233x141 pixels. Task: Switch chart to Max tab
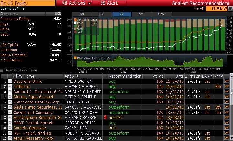161,14
